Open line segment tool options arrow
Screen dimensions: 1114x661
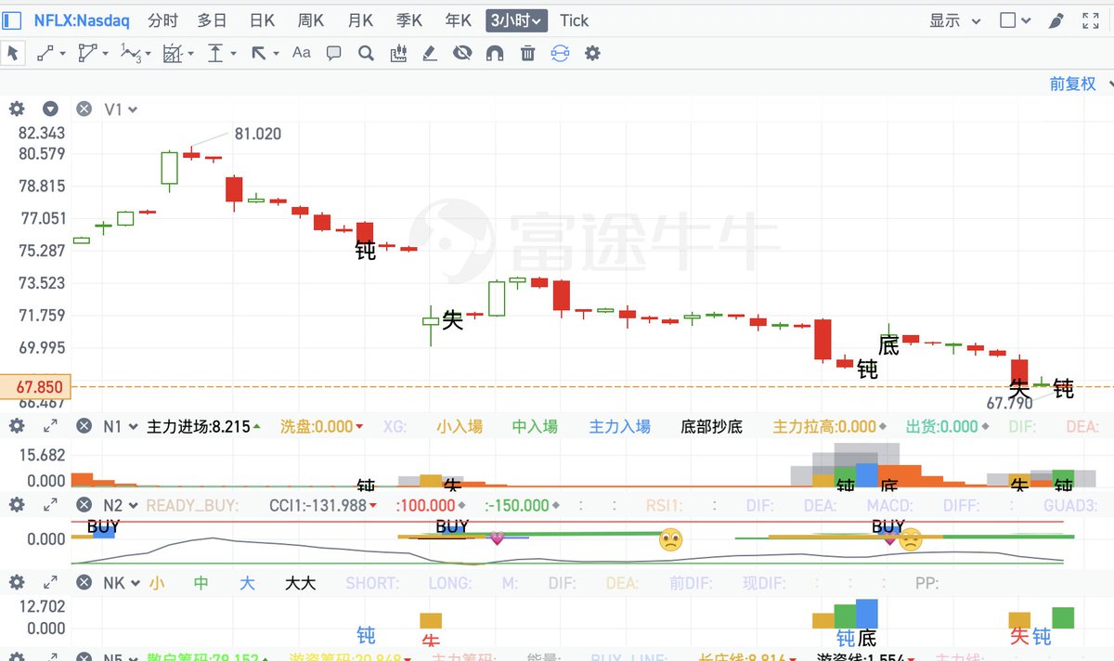tap(62, 54)
